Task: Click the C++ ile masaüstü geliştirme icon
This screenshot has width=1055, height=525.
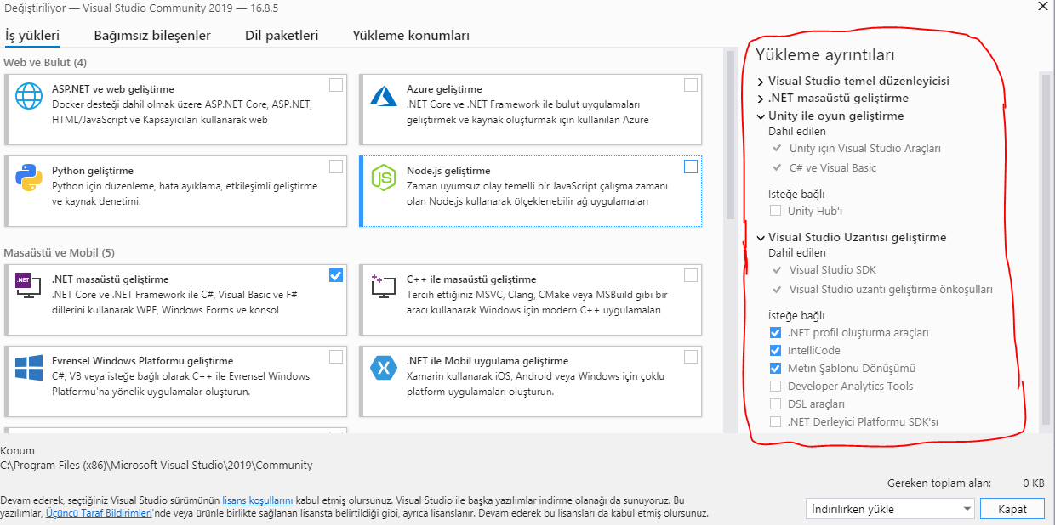Action: pyautogui.click(x=384, y=286)
